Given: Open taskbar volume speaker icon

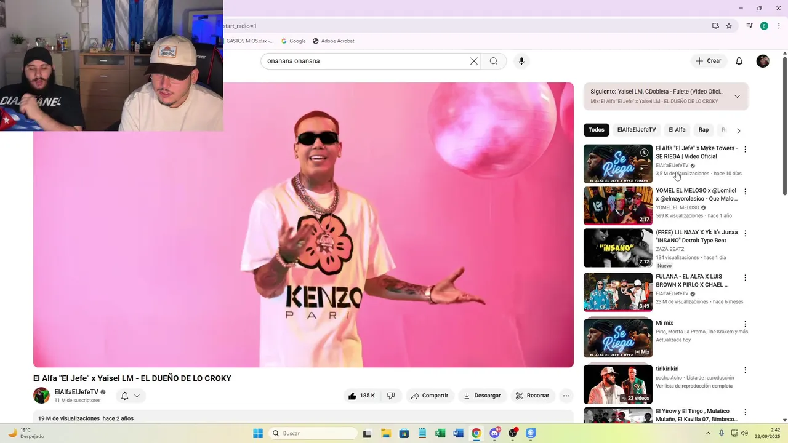Looking at the screenshot, I should pyautogui.click(x=744, y=433).
